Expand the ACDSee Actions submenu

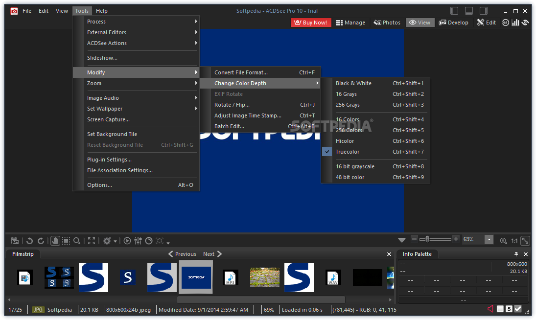click(x=136, y=44)
